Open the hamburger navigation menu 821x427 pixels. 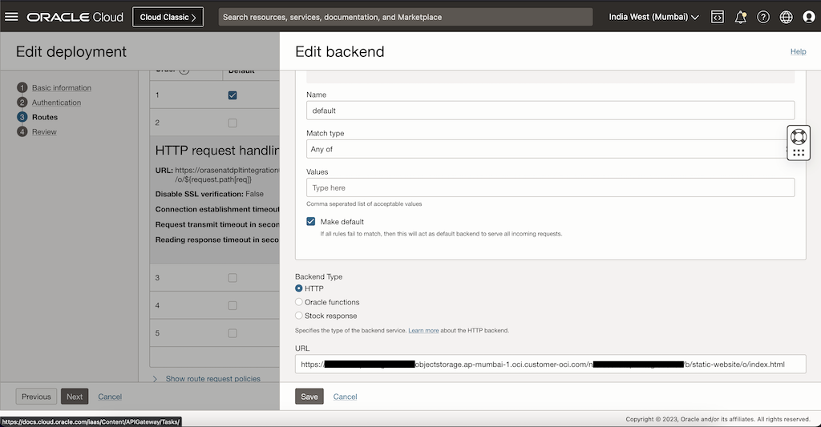(11, 17)
